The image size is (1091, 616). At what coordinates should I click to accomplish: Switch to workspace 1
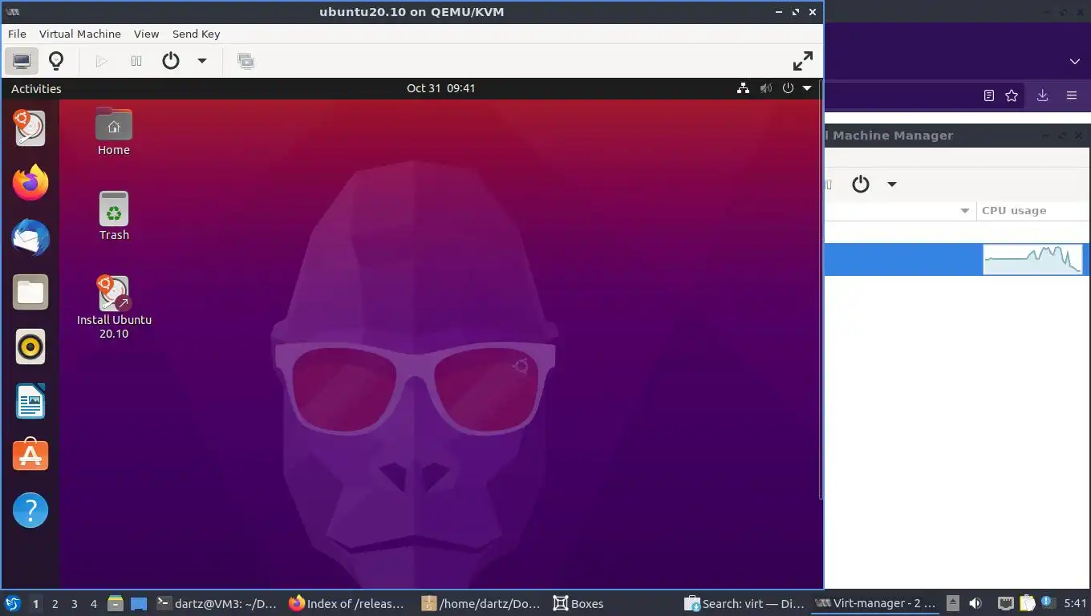[35, 604]
